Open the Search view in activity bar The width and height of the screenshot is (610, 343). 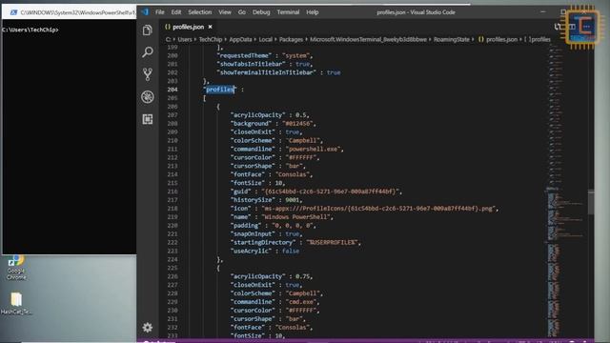148,51
